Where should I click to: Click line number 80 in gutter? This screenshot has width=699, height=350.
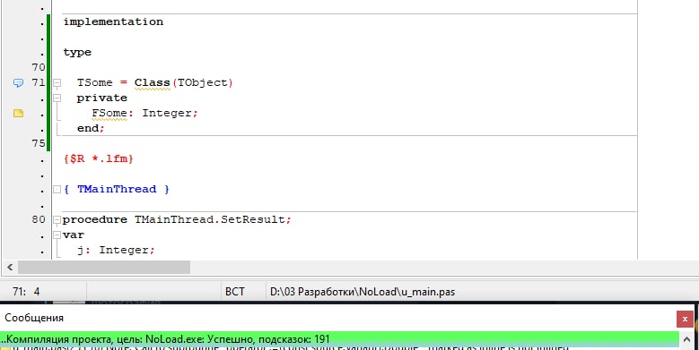[x=39, y=219]
